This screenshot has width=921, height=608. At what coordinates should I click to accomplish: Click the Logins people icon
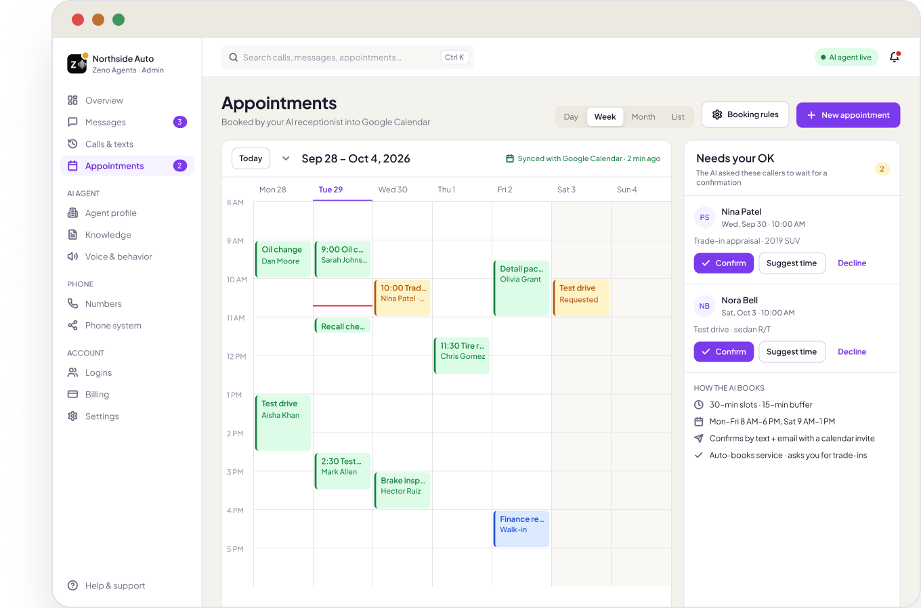tap(72, 372)
